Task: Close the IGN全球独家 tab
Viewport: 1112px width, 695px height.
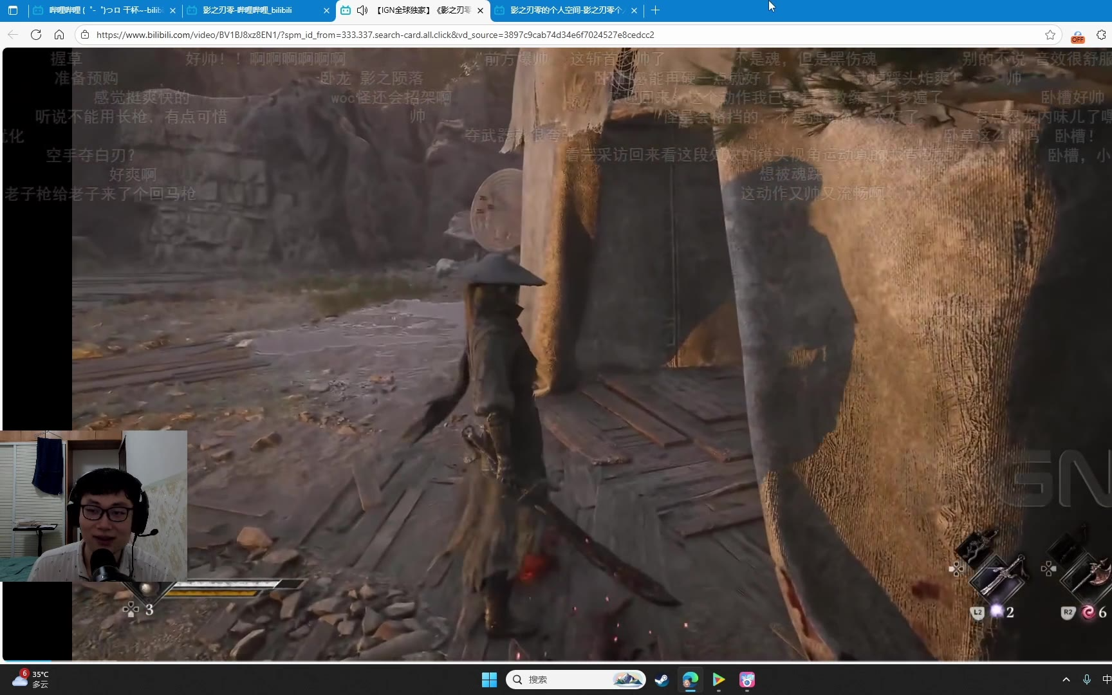Action: 480,10
